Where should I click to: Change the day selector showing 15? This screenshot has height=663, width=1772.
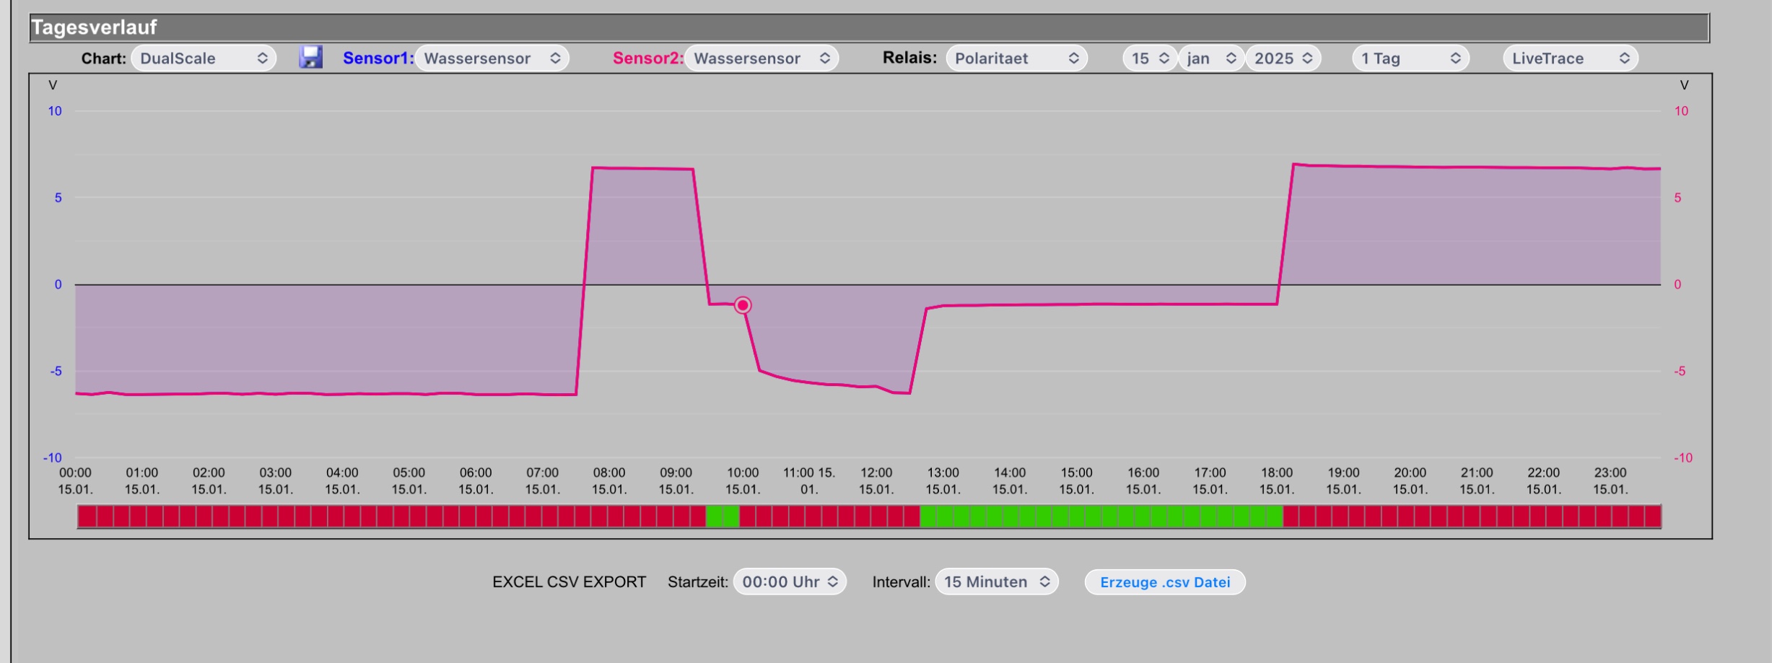(1150, 58)
